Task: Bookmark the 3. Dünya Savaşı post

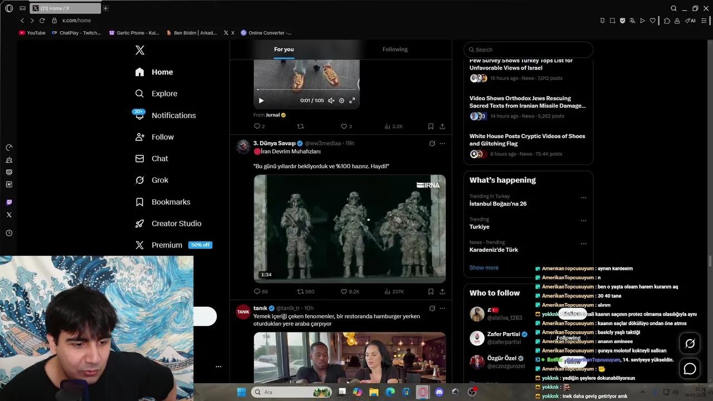Action: 431,291
